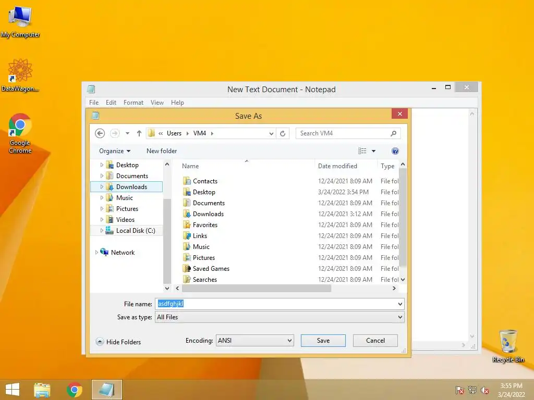This screenshot has width=534, height=400.
Task: Open the address bar previous locations dropdown
Action: pyautogui.click(x=271, y=133)
